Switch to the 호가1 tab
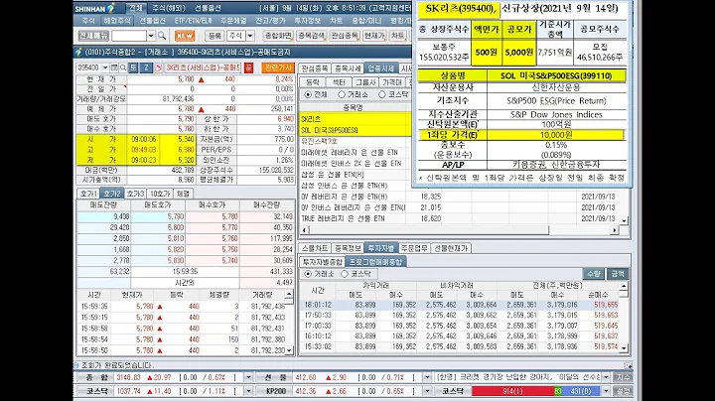The image size is (715, 401). click(x=88, y=194)
